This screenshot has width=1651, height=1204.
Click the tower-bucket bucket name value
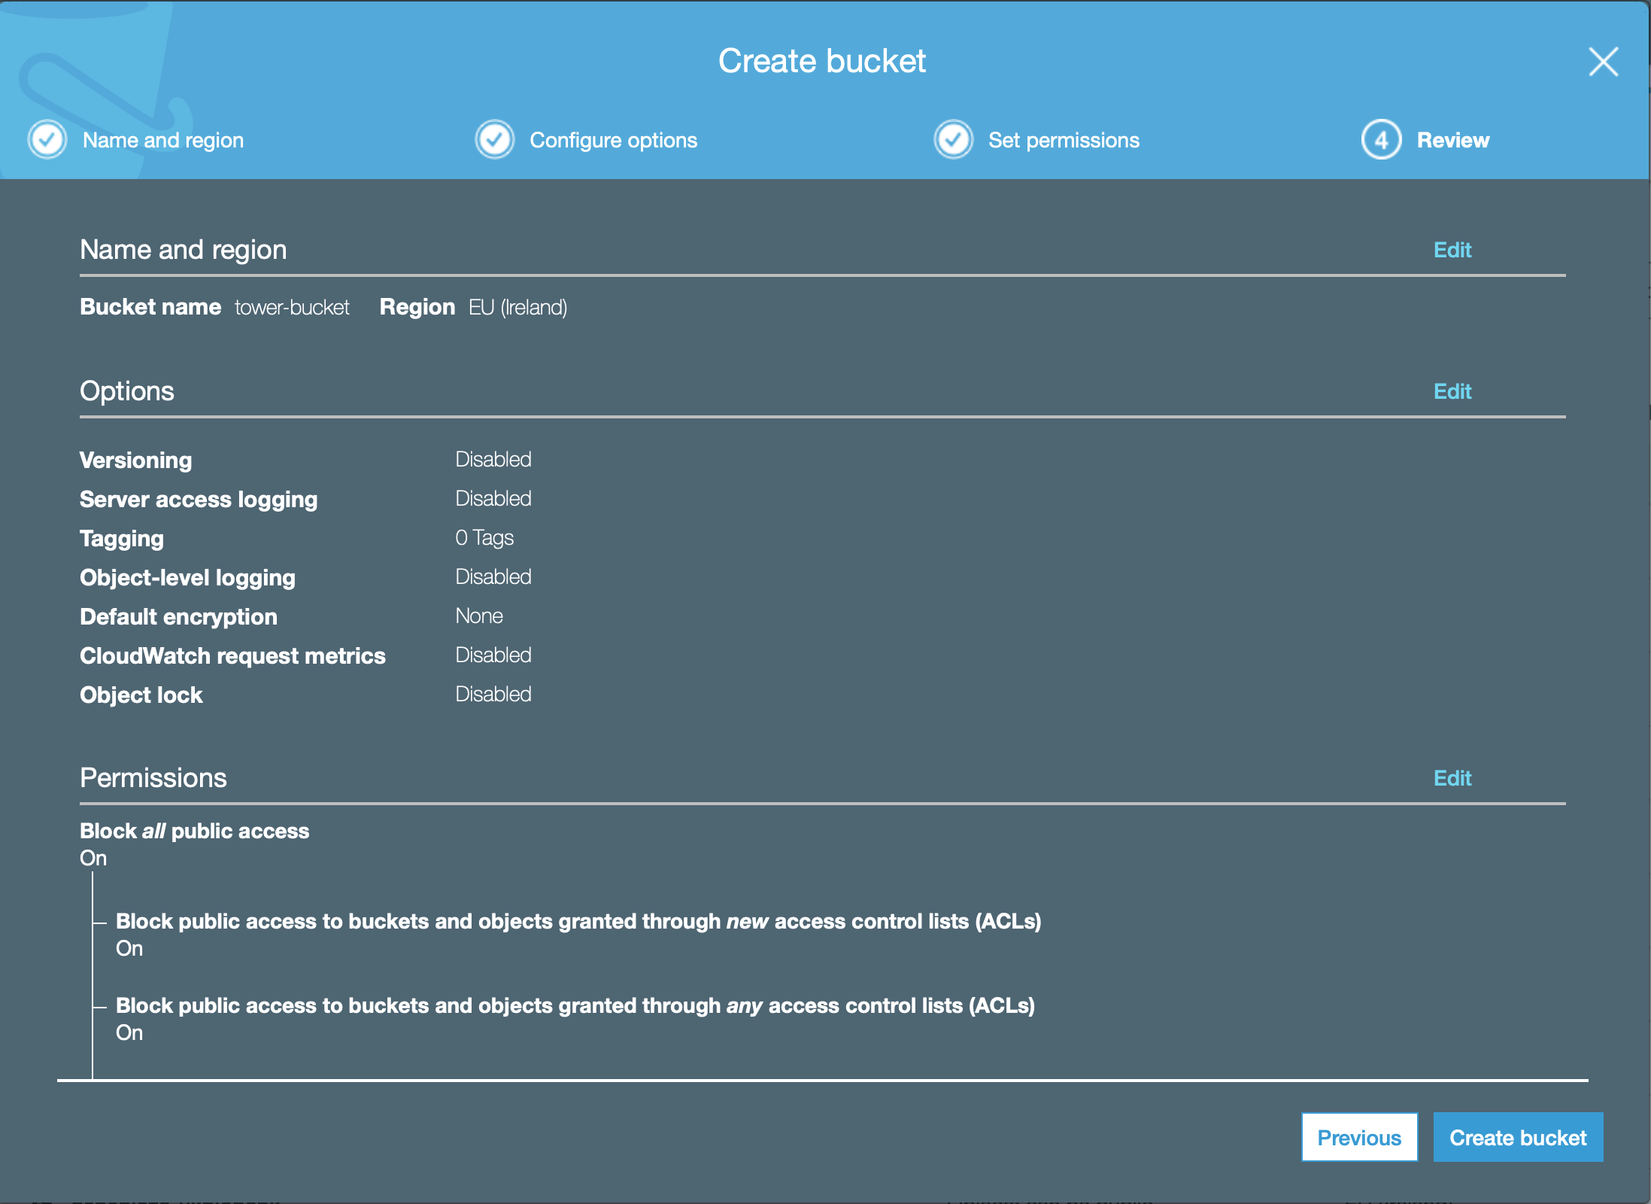(292, 308)
